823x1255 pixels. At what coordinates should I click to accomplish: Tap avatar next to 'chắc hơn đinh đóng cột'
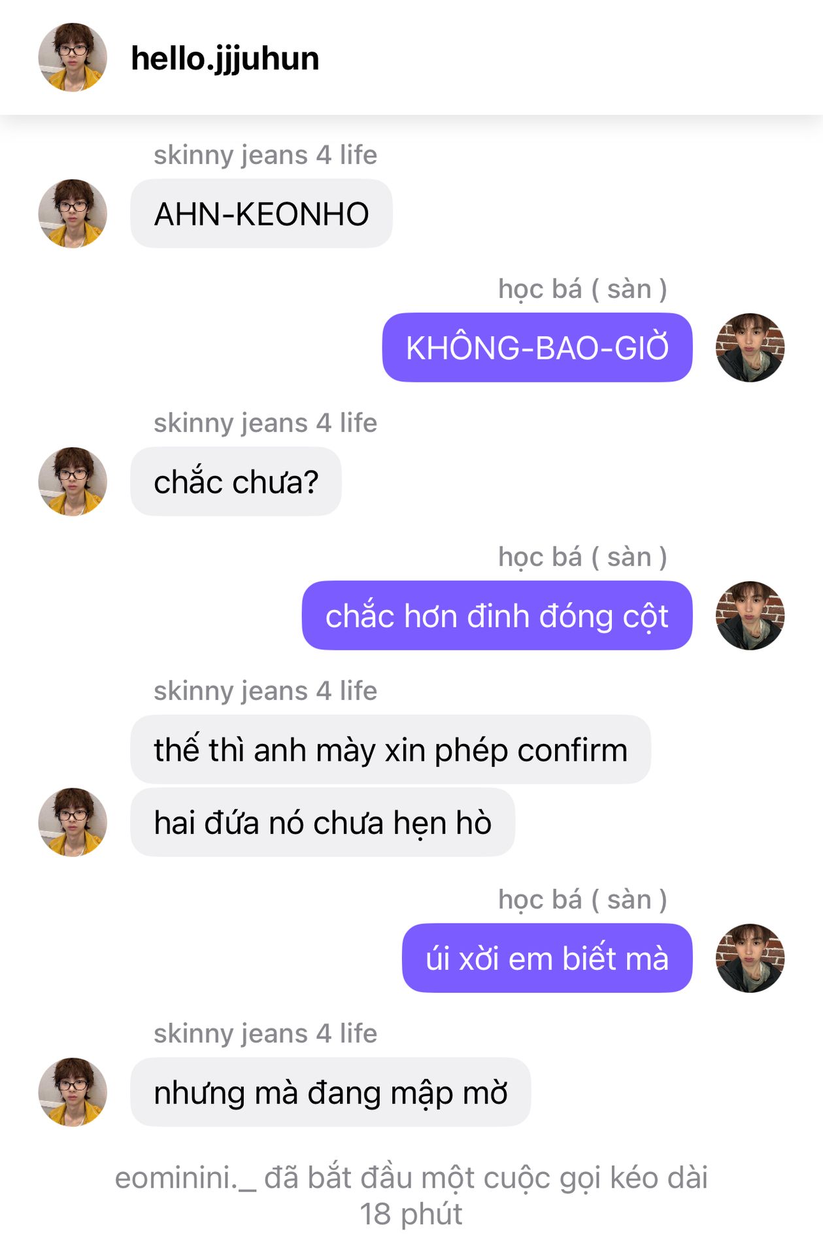point(750,616)
